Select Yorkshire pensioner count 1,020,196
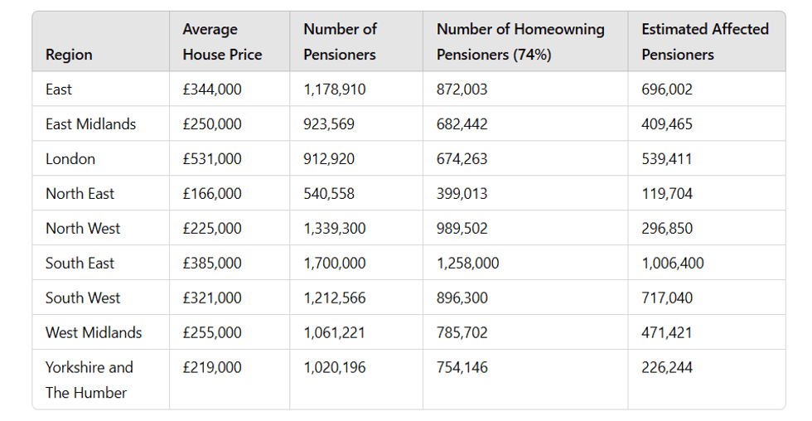Screen dimensions: 812x421 334,368
